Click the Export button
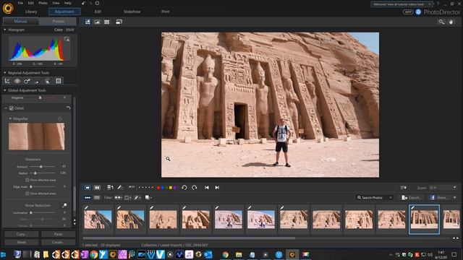463x260 pixels. [411, 197]
